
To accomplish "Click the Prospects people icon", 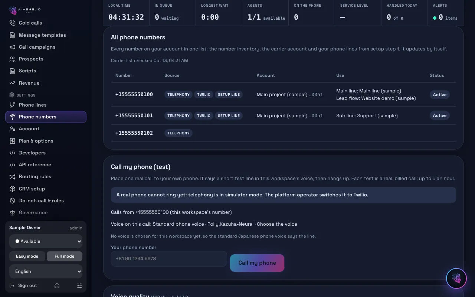I will point(13,59).
